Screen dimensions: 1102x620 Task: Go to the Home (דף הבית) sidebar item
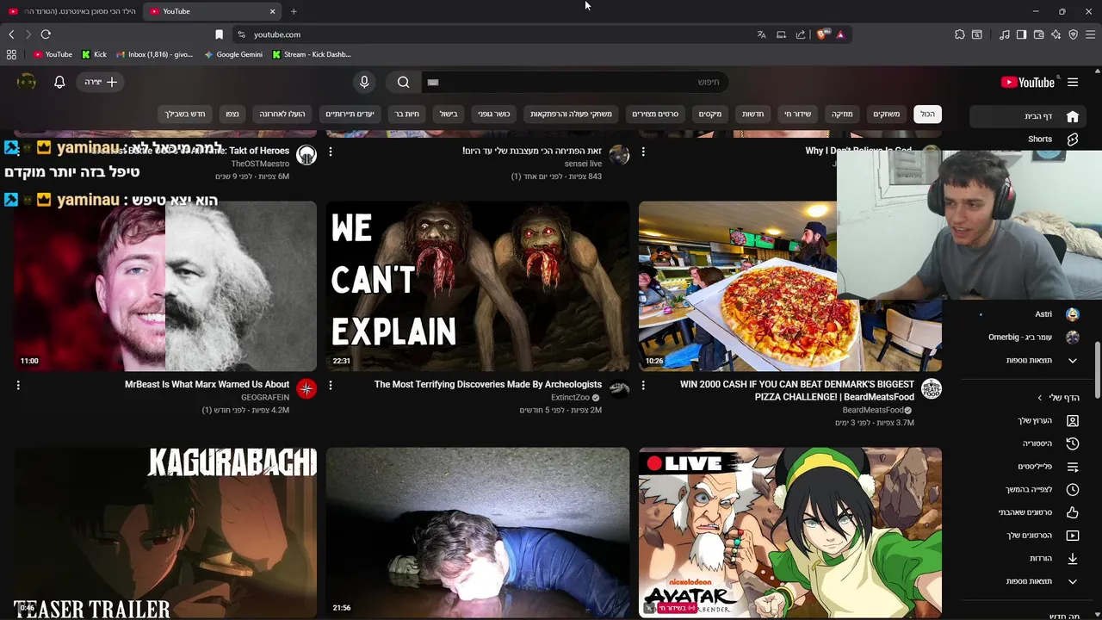point(1028,116)
